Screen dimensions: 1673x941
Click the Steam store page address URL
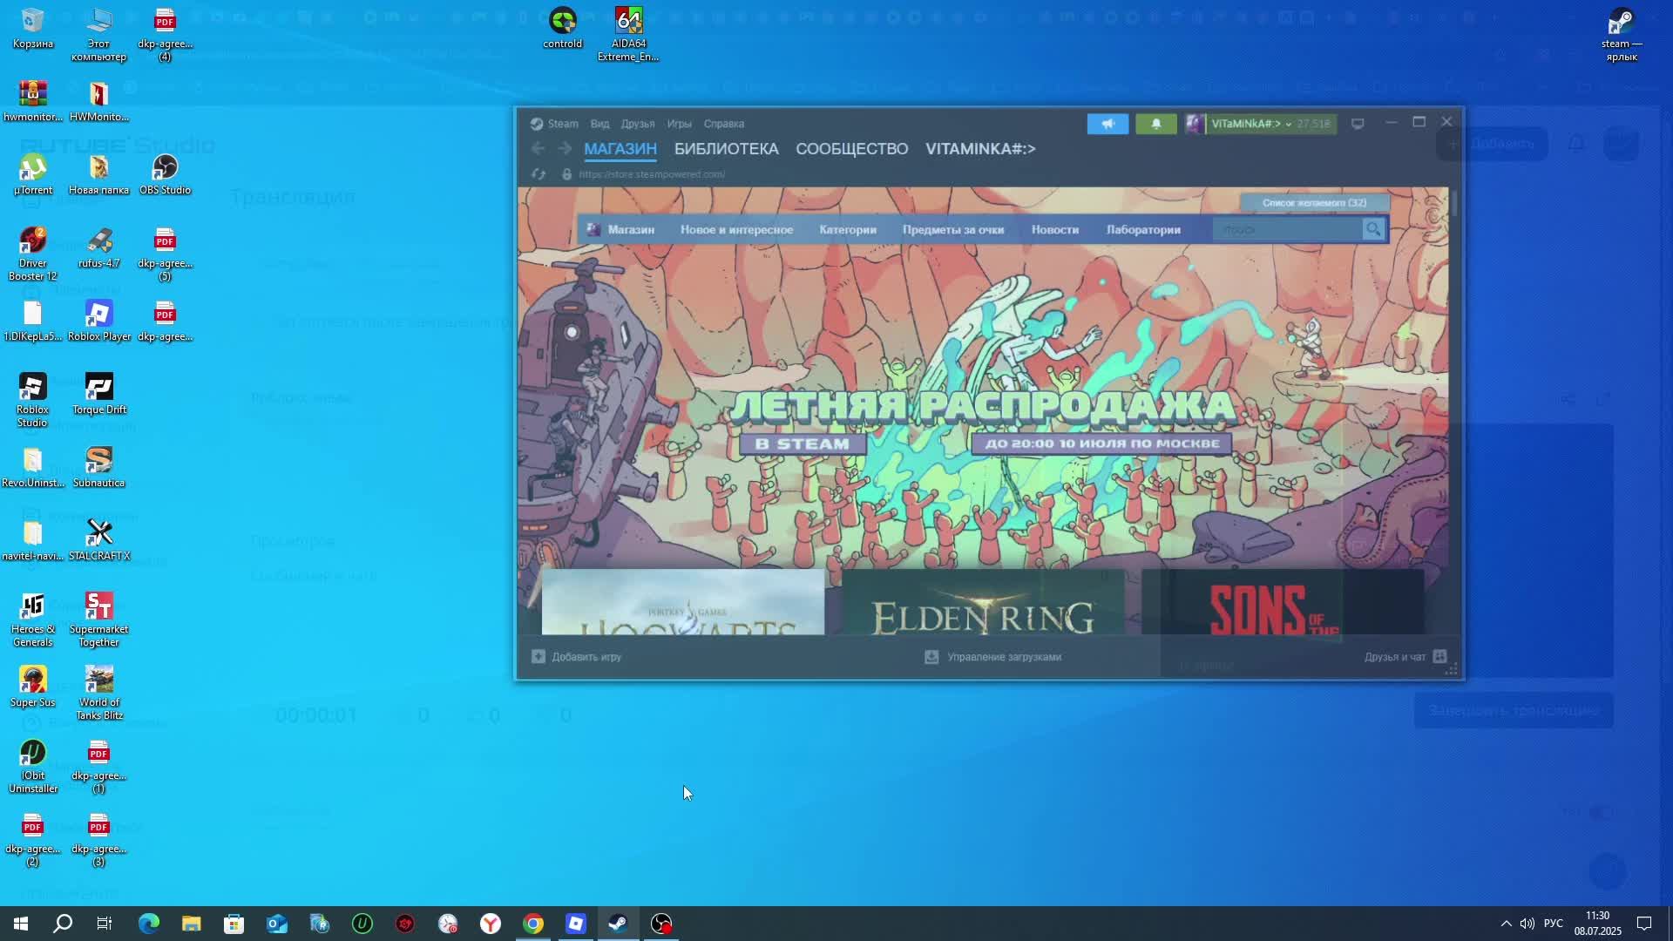point(652,174)
